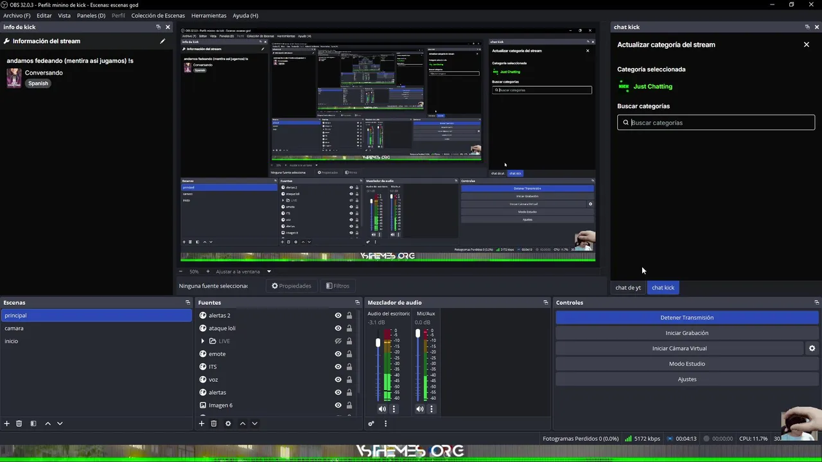Delete the selected scene
The image size is (822, 462).
point(19,424)
